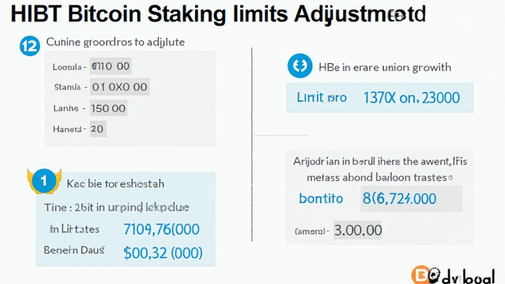
Task: Click the gold winged "1" badge
Action: coord(44,181)
